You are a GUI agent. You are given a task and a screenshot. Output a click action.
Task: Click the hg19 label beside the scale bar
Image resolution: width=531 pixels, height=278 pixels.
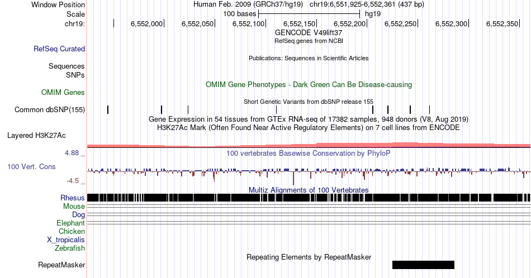(373, 14)
